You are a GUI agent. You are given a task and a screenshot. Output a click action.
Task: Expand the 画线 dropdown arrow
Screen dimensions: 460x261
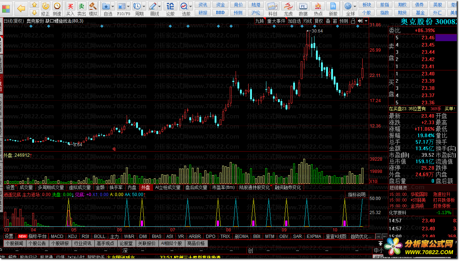[x=160, y=6]
